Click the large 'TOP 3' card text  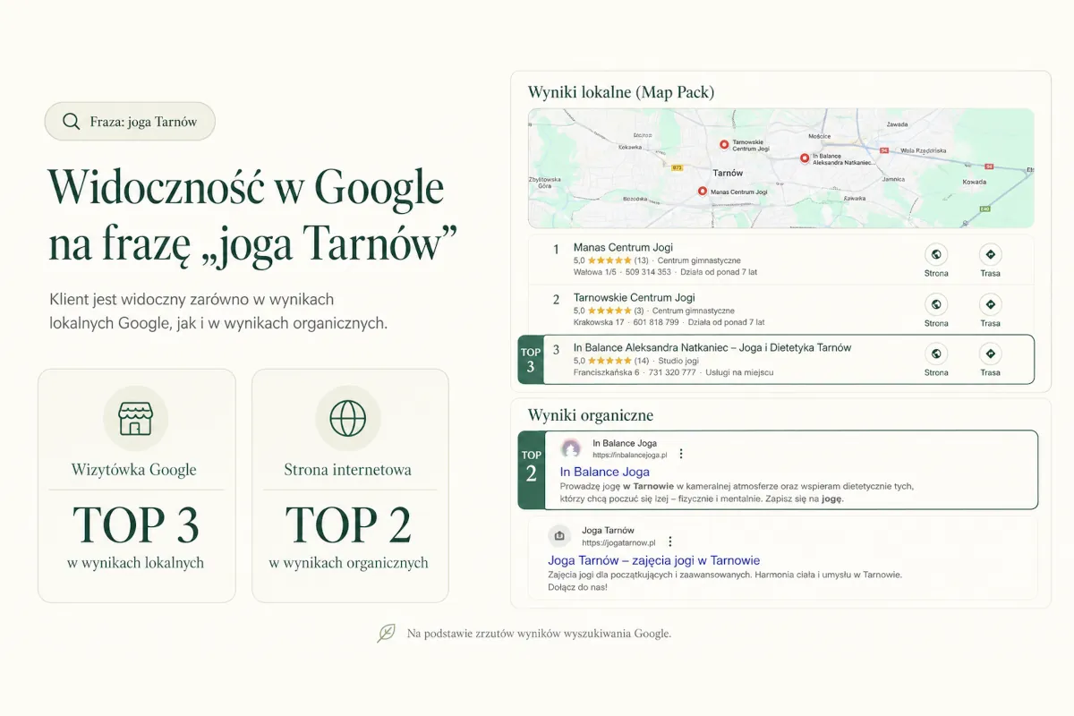click(136, 525)
